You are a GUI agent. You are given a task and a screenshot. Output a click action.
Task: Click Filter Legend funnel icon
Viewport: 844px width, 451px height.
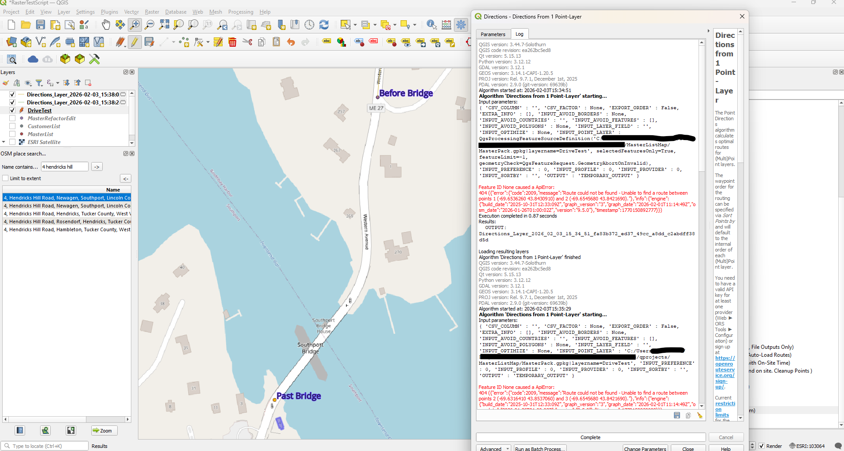click(x=39, y=83)
